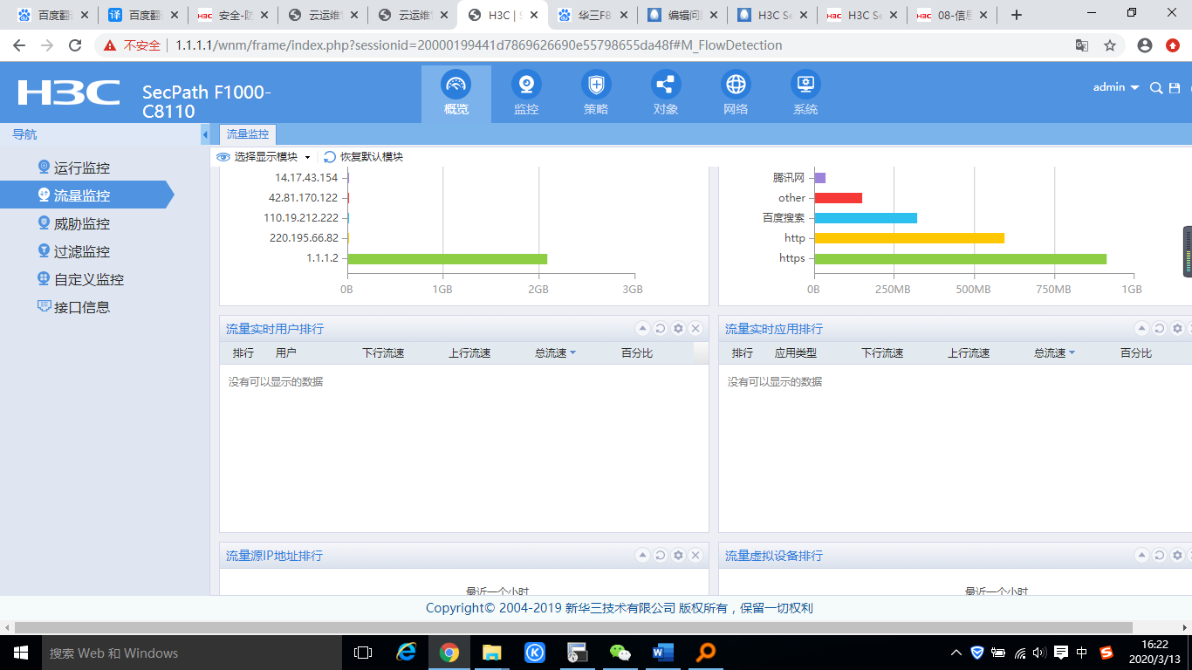This screenshot has width=1192, height=670.
Task: Click the https green bar in chart
Action: tap(960, 258)
